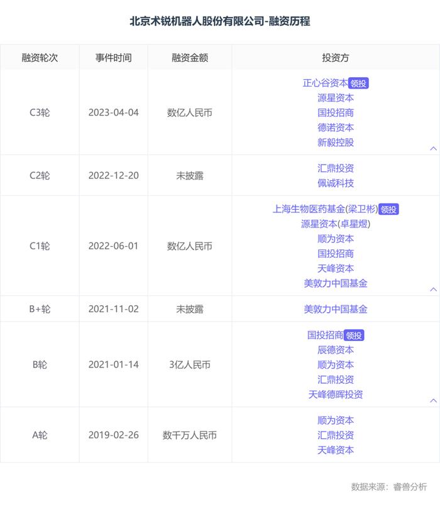Open 新毅控股 investor link
The height and width of the screenshot is (510, 440).
tap(336, 143)
